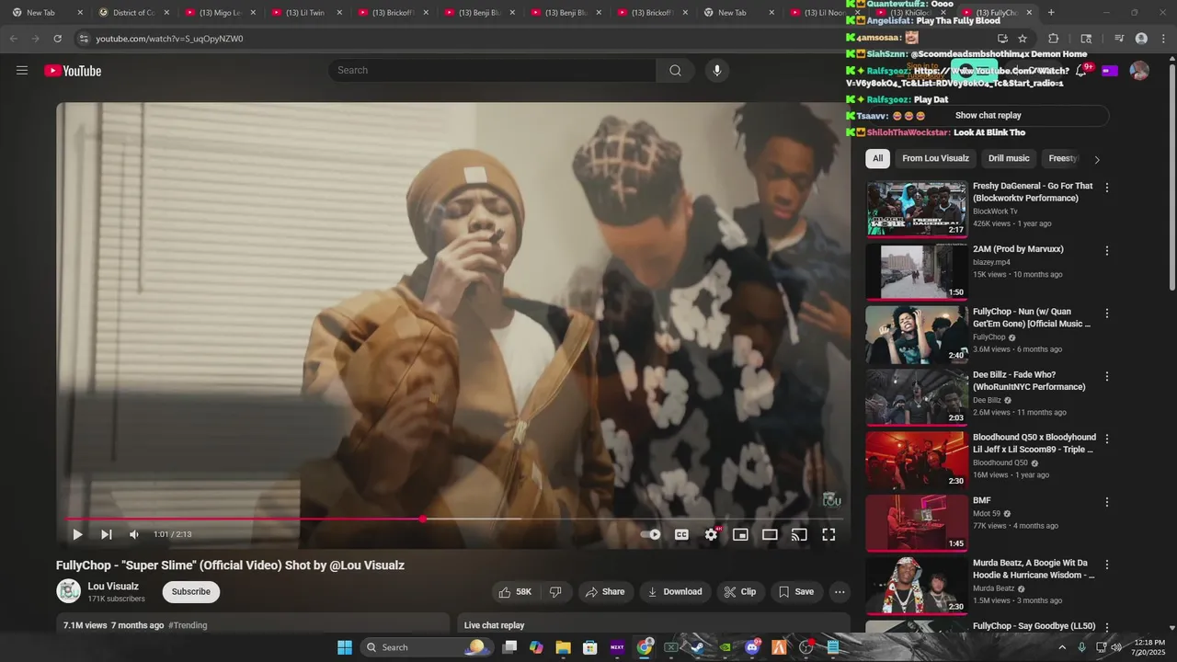This screenshot has width=1177, height=662.
Task: Toggle theater mode in the player
Action: [770, 534]
